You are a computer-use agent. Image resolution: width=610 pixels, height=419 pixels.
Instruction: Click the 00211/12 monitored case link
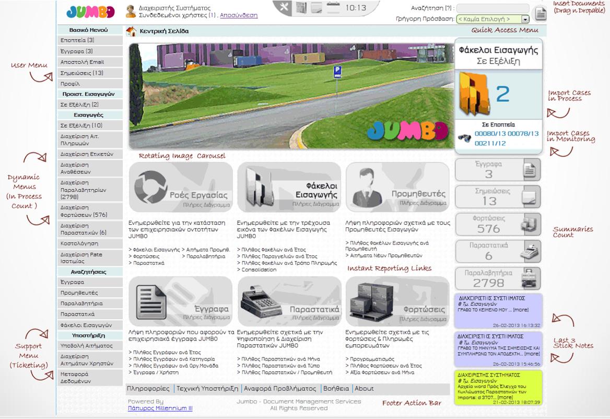tap(490, 143)
